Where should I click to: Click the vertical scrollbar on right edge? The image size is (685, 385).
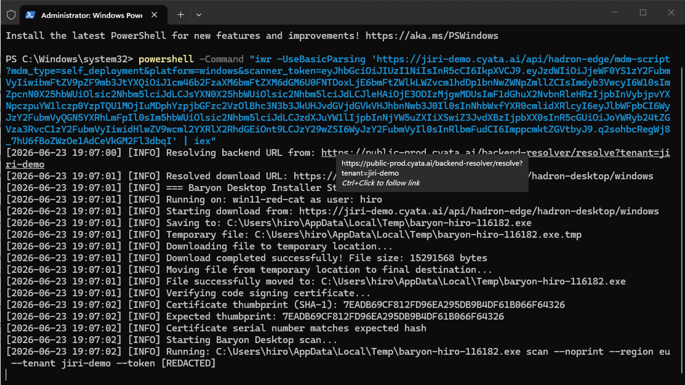point(682,220)
